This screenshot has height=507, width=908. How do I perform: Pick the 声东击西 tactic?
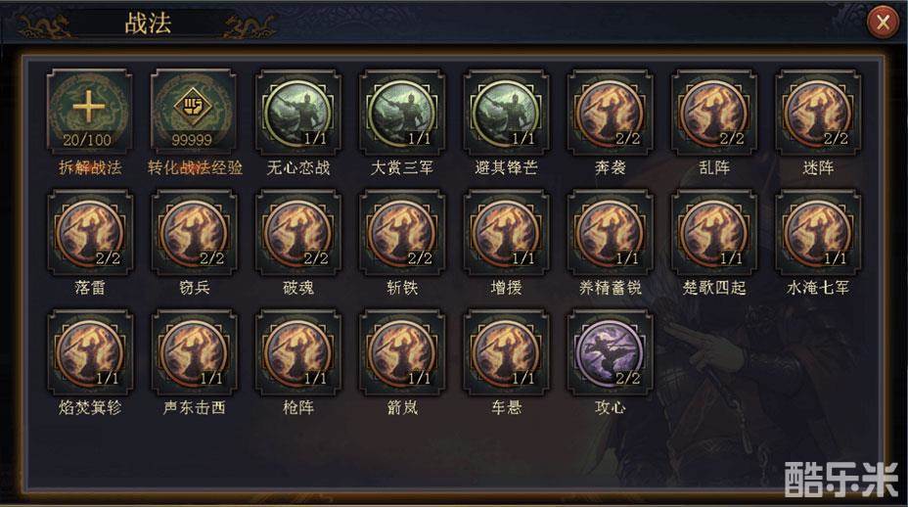[x=194, y=351]
